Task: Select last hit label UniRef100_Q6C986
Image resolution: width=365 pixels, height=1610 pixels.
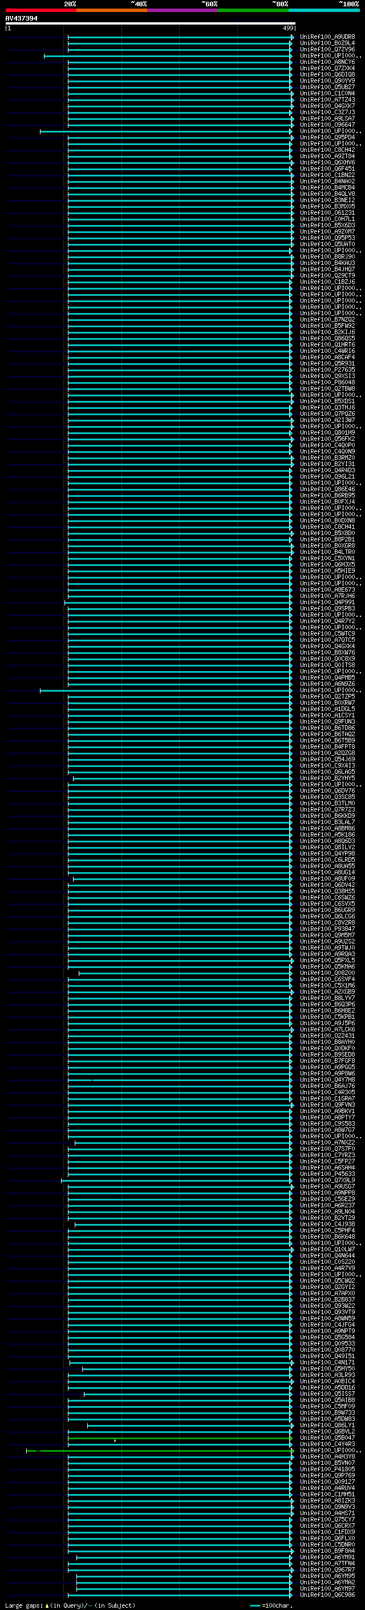Action: point(327,1595)
